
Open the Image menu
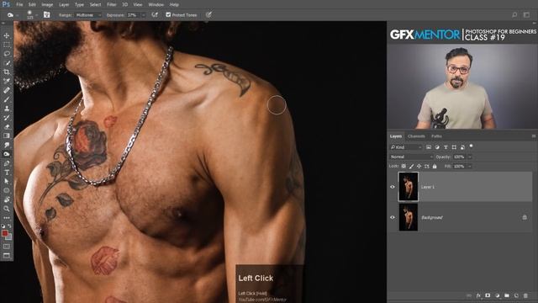pyautogui.click(x=47, y=4)
